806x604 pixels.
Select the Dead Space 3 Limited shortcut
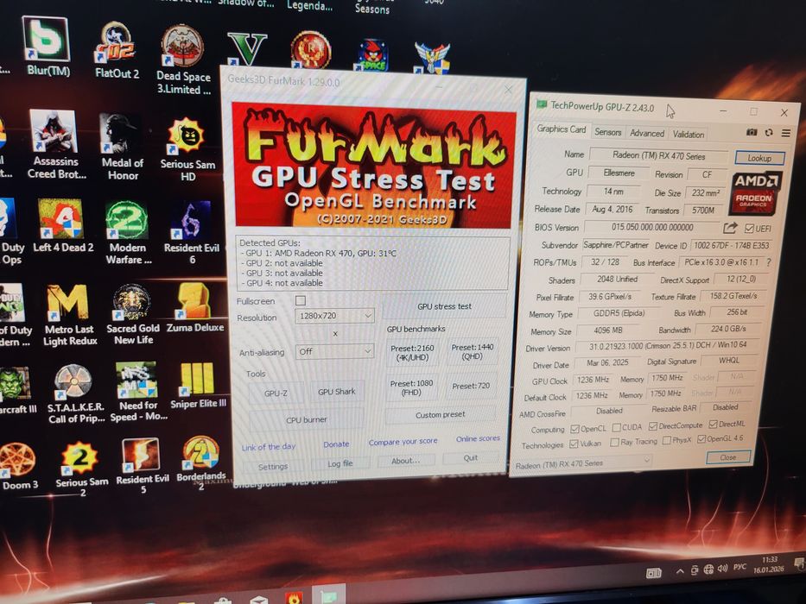[x=183, y=59]
